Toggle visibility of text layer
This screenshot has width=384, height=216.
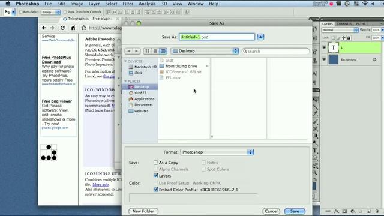[x=324, y=47]
